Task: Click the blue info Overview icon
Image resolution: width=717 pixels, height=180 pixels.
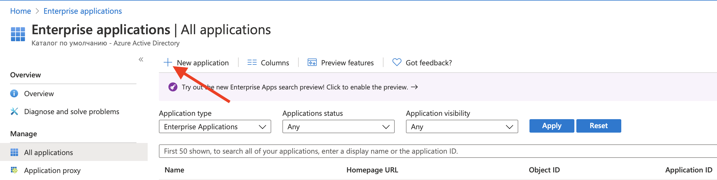Action: pos(14,94)
